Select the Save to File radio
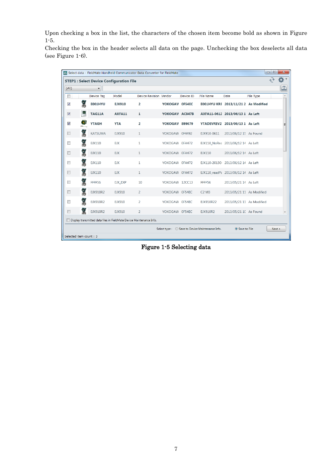 tap(236, 229)
